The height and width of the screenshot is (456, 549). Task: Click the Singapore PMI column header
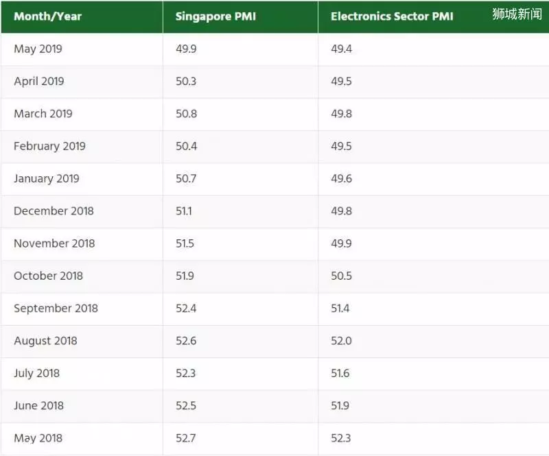coord(215,16)
